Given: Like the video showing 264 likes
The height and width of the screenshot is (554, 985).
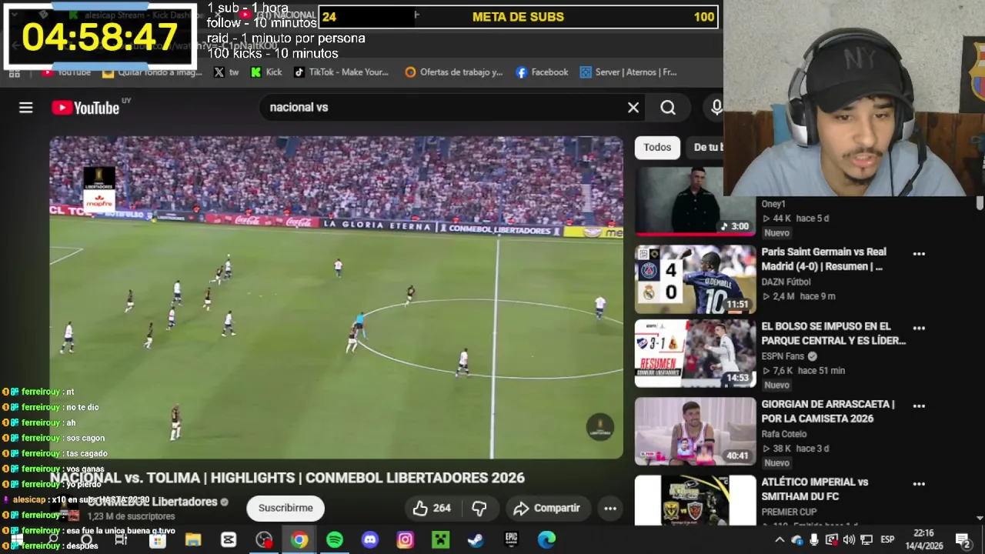Looking at the screenshot, I should click(x=432, y=508).
